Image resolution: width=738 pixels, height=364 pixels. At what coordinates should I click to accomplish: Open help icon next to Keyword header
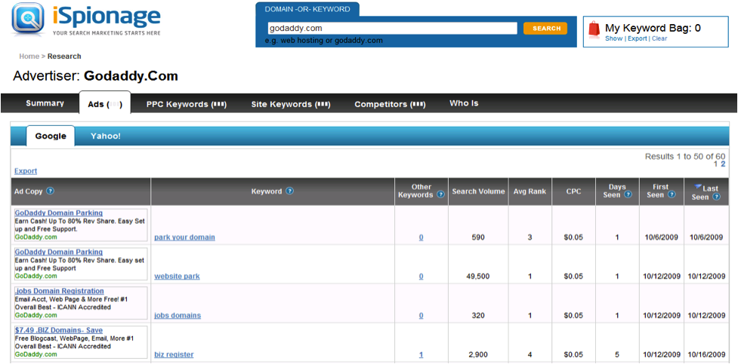(290, 191)
